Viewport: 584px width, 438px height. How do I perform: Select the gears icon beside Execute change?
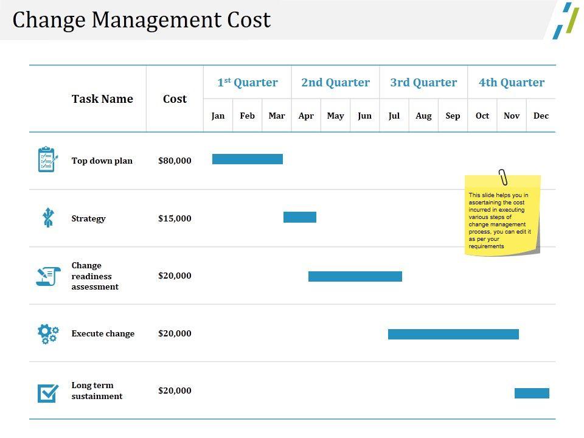48,333
